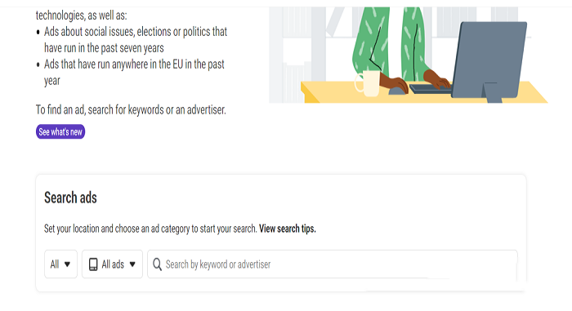The width and height of the screenshot is (572, 311).
Task: Click the mobile device icon beside "All ads"
Action: click(x=93, y=264)
